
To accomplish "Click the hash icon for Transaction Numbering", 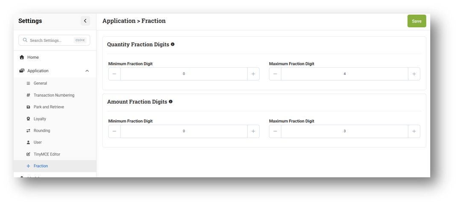I will coord(28,95).
